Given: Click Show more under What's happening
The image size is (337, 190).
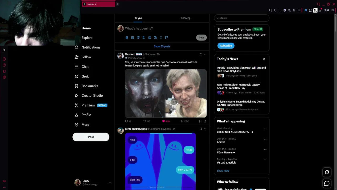Looking at the screenshot, I should pos(223,171).
